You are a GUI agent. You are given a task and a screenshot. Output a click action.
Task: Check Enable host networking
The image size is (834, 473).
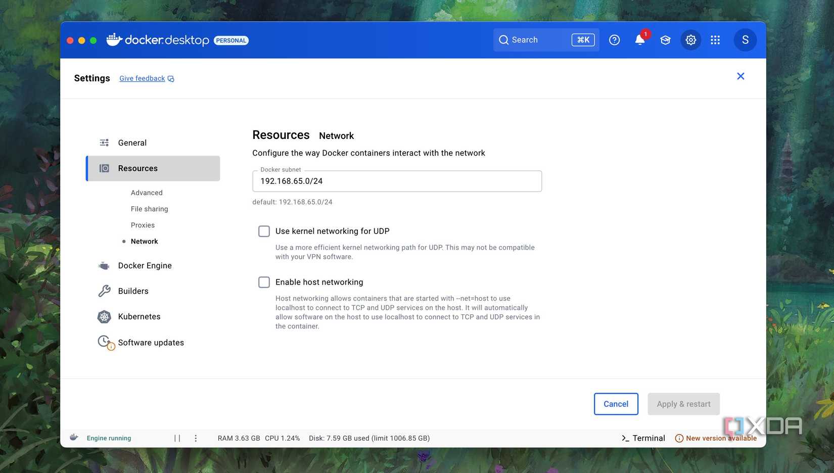pos(264,282)
